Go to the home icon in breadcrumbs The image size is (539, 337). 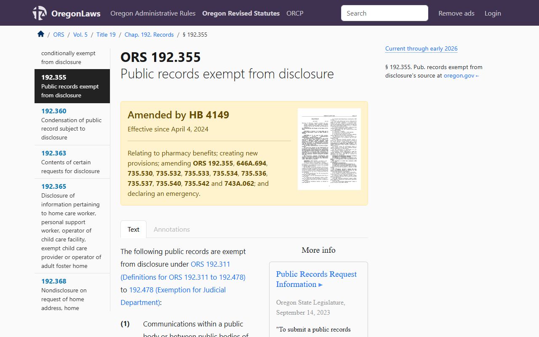click(41, 34)
